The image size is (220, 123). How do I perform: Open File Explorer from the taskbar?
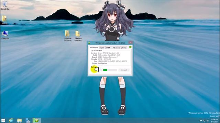[19, 121]
